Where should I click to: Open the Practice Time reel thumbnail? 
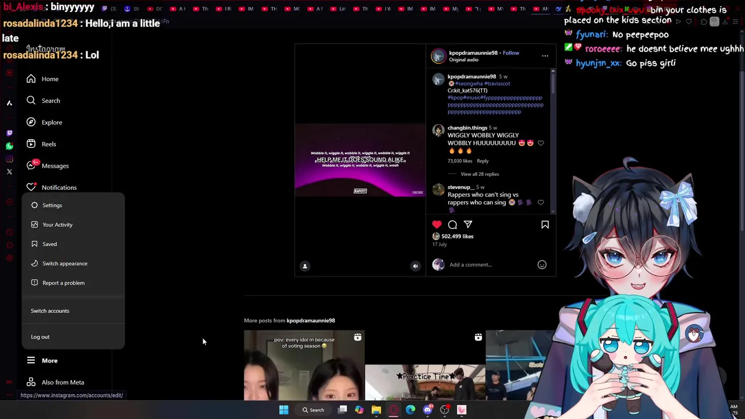click(425, 365)
